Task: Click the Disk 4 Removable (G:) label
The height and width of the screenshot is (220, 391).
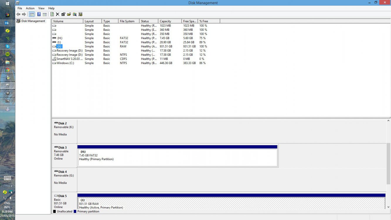Action: tap(64, 180)
